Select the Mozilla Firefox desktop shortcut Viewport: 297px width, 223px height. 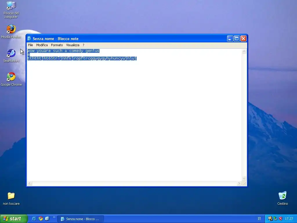coord(11,32)
